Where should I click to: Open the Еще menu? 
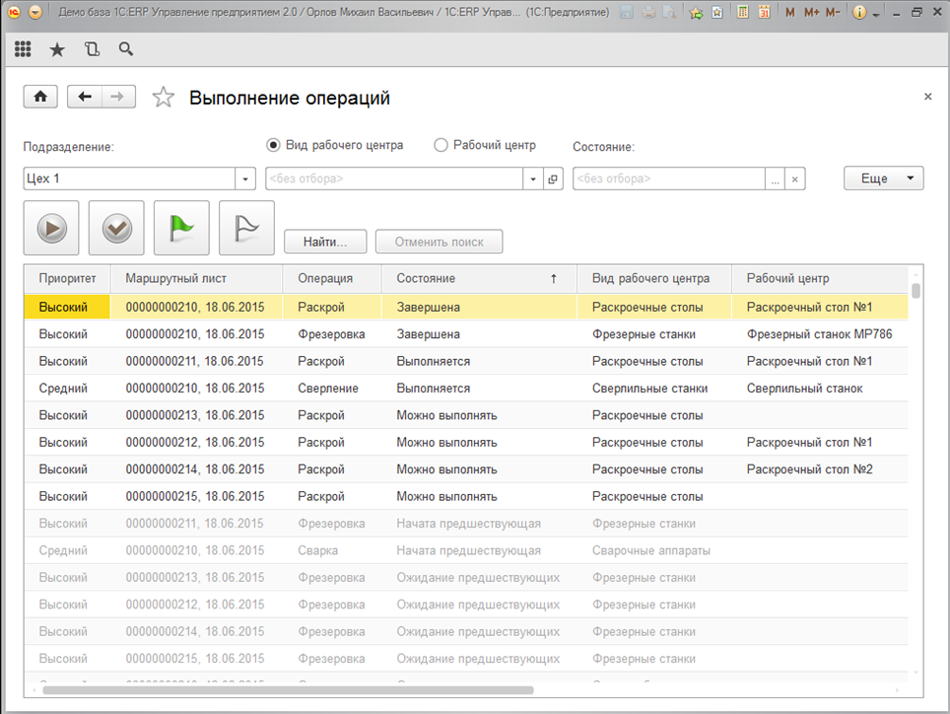click(883, 178)
